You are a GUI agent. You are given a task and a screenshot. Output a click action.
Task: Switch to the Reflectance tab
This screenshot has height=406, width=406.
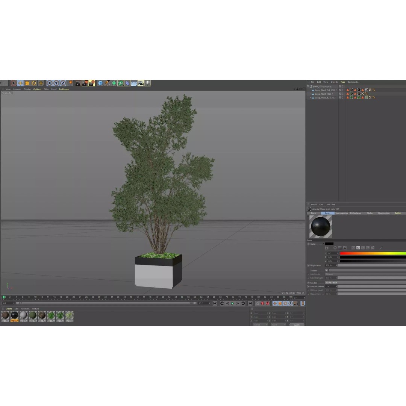(356, 213)
